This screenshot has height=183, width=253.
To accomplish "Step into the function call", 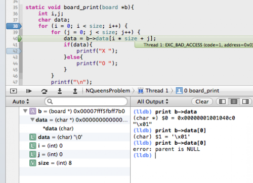I will (60, 91).
